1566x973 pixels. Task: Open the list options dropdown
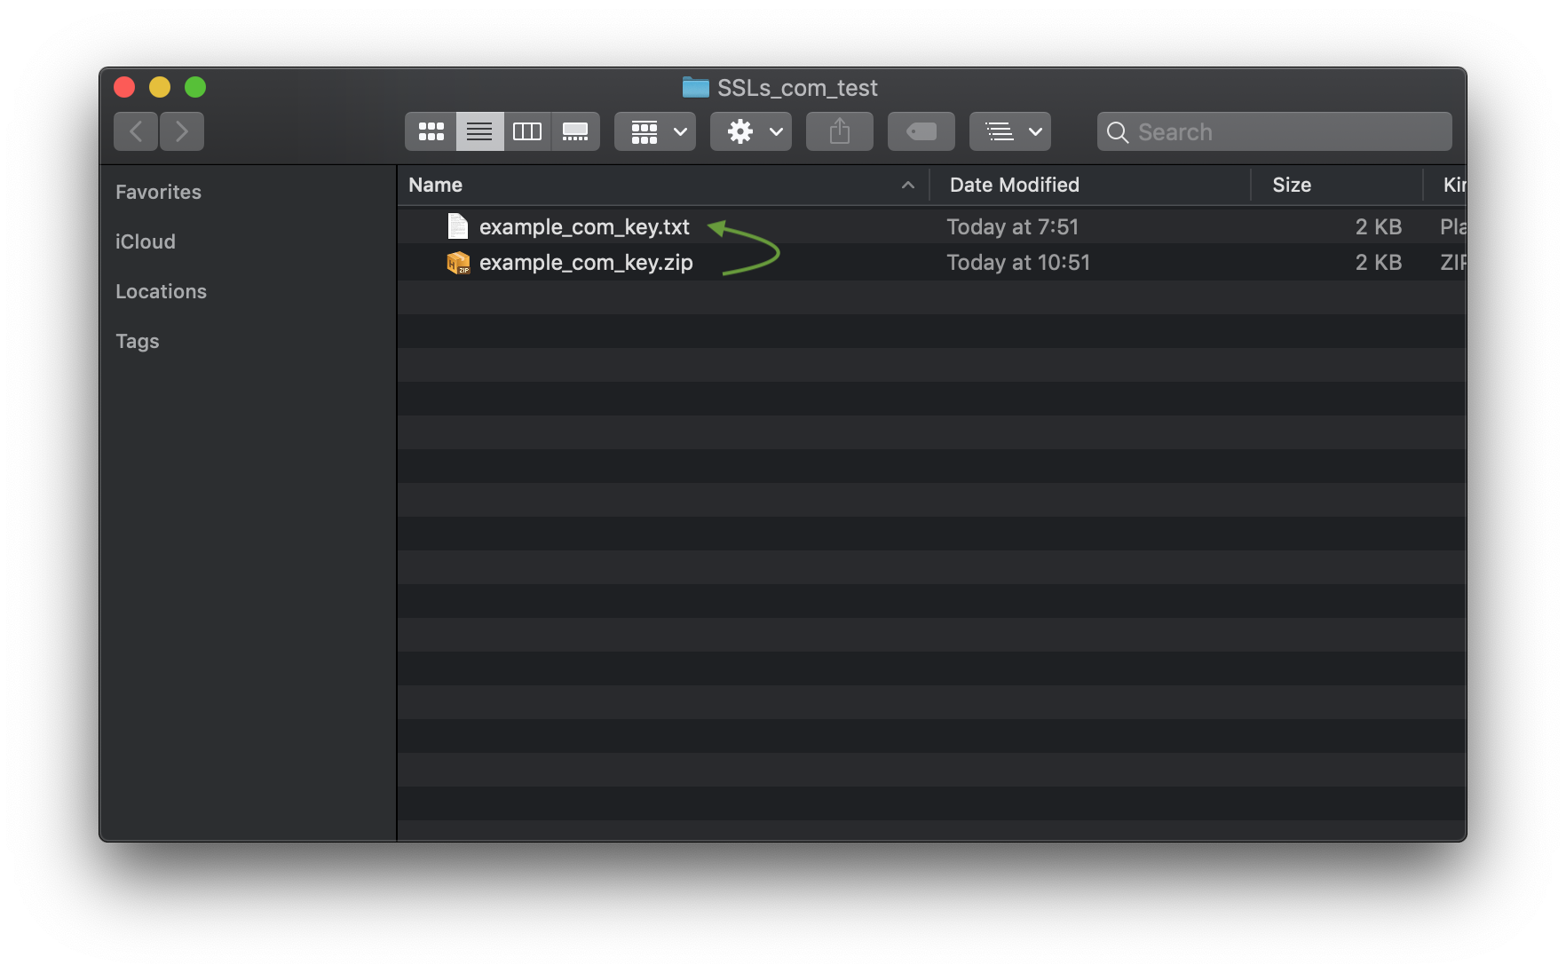click(1010, 131)
